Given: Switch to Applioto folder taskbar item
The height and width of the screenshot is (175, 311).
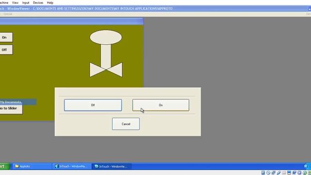Looking at the screenshot, I should coord(32,166).
